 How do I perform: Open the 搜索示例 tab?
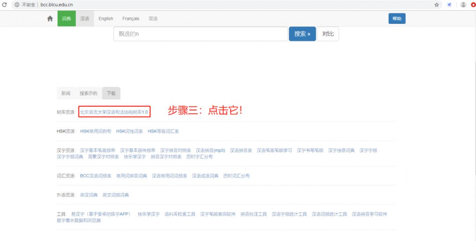click(88, 93)
